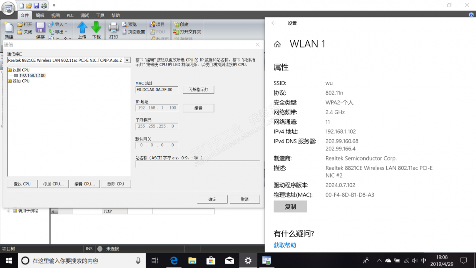Close the 通信 dialog with the X
The height and width of the screenshot is (268, 476).
pos(258,44)
